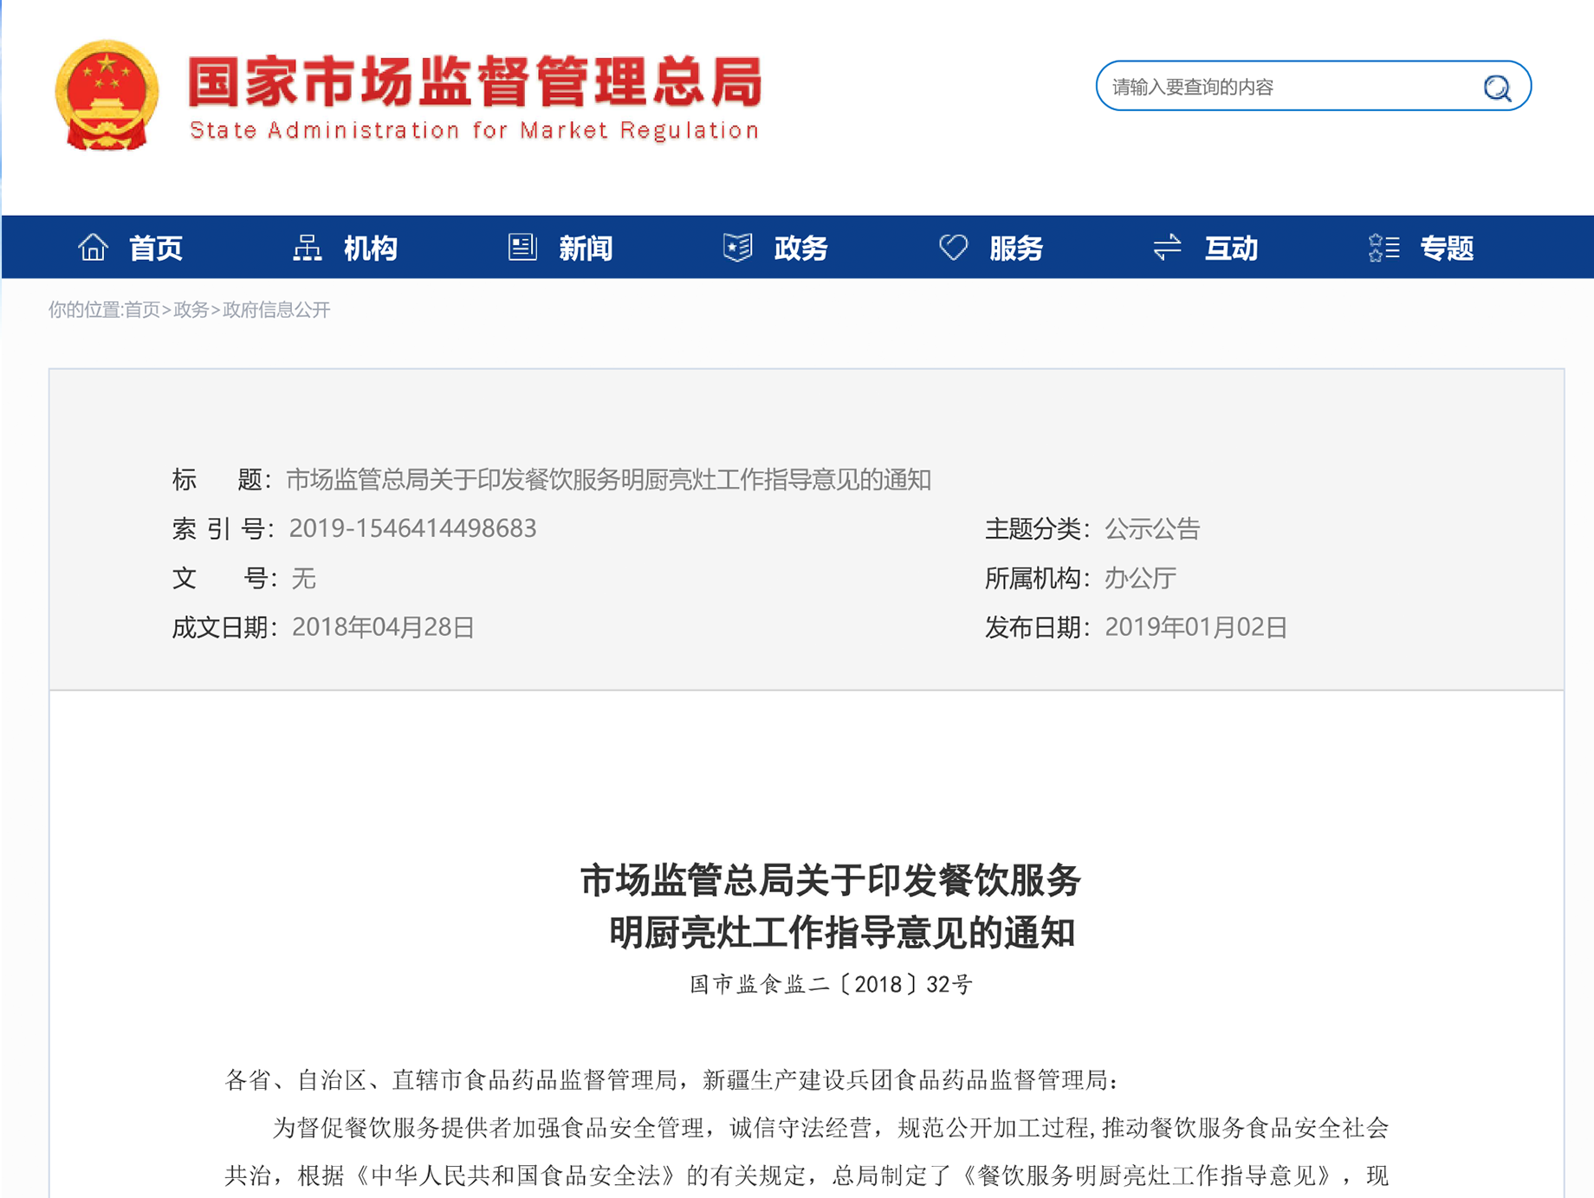Open the 专题 menu item

(x=1447, y=249)
